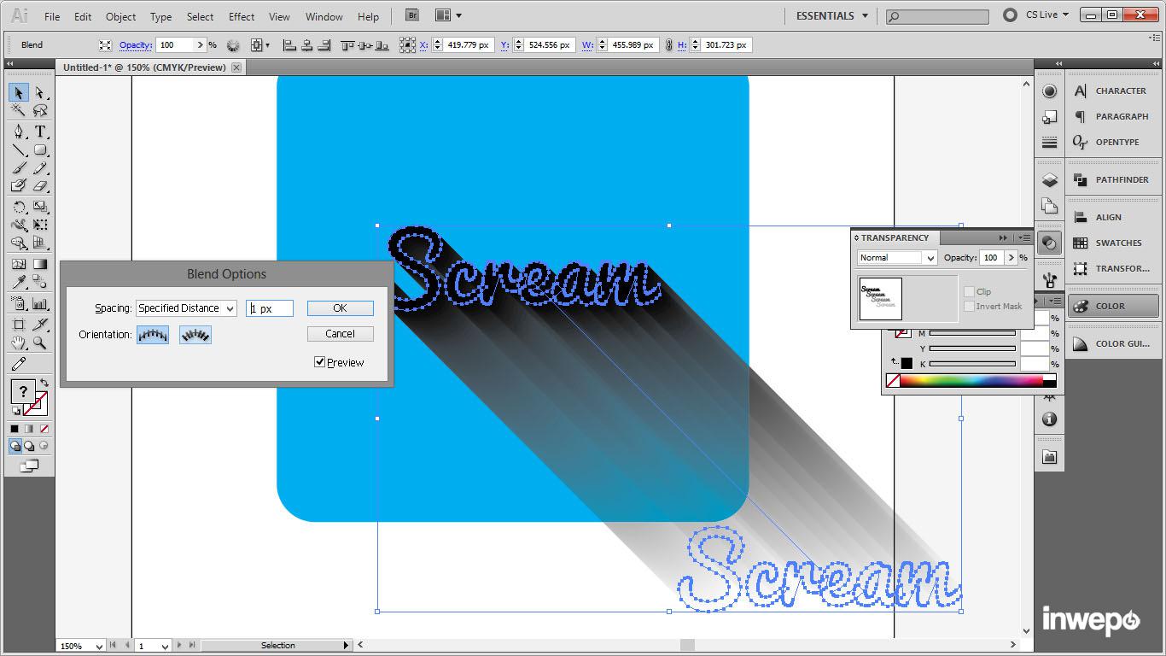Click OK in Blend Options

click(340, 308)
